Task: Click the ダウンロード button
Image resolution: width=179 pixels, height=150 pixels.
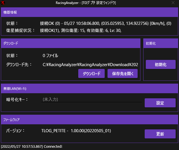Action: click(91, 73)
